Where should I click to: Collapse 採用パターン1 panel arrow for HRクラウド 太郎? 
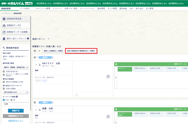click(x=116, y=64)
